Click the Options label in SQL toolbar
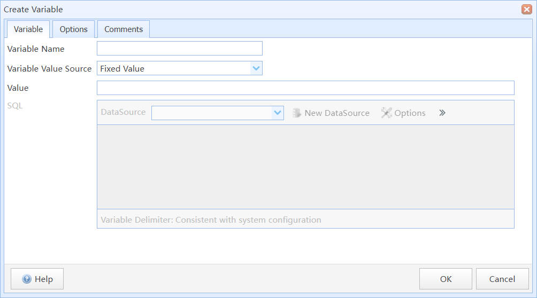Image resolution: width=537 pixels, height=298 pixels. (410, 113)
